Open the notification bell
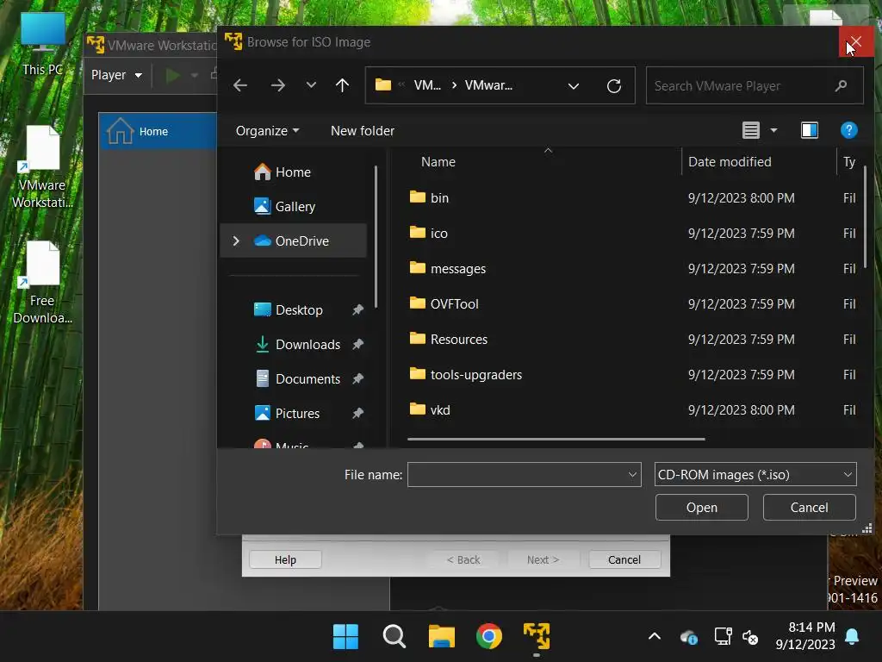The height and width of the screenshot is (662, 882). click(852, 637)
